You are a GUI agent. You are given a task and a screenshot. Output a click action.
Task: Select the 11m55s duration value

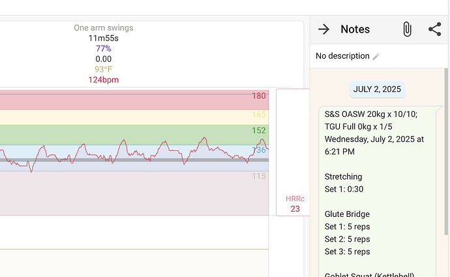pos(103,39)
